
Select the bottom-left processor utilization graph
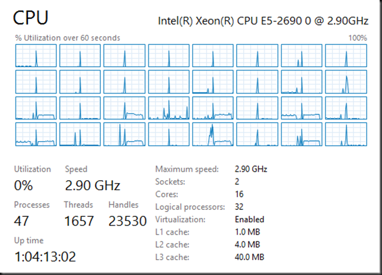[x=36, y=134]
